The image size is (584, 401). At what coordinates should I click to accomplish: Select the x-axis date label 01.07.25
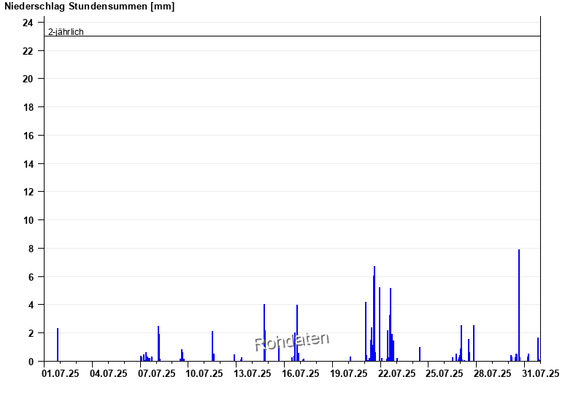coord(62,373)
